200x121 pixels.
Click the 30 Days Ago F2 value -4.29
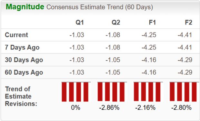[185, 60]
